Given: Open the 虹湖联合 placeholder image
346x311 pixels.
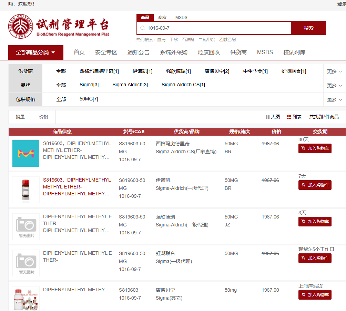Looking at the screenshot, I should coord(26,263).
